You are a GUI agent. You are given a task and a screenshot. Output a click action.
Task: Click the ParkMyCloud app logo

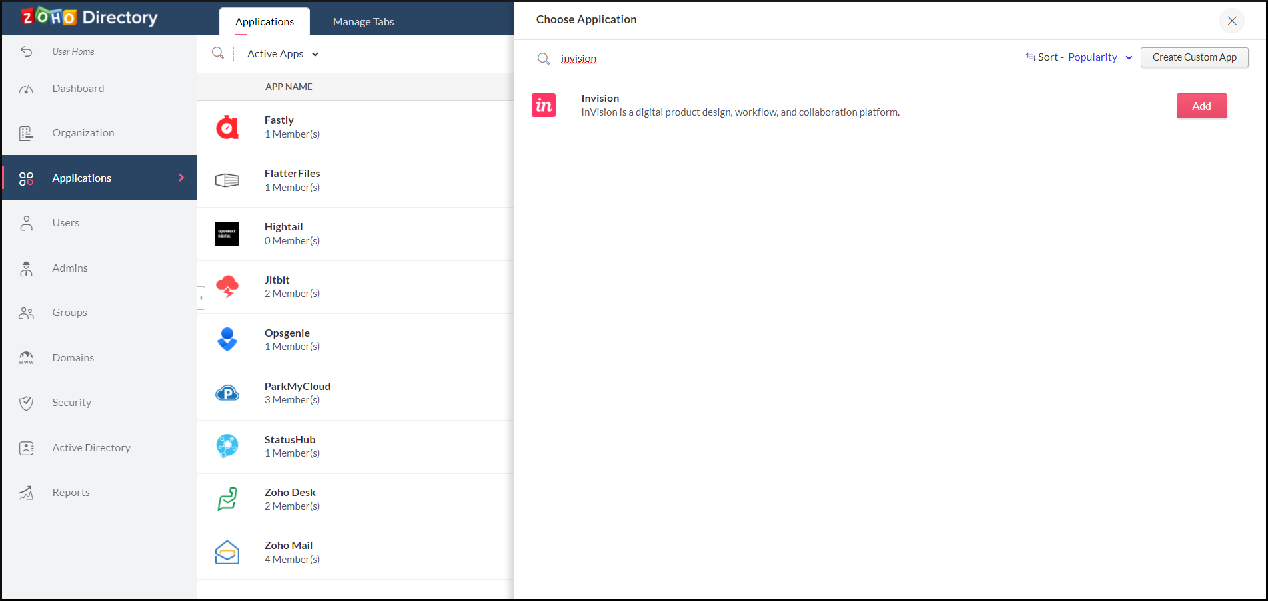(227, 393)
